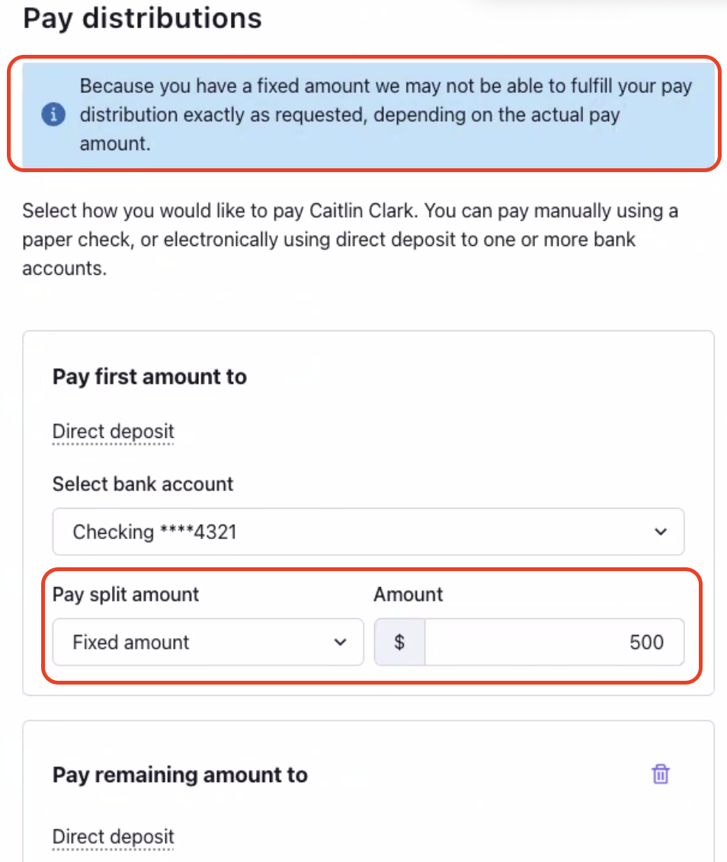727x862 pixels.
Task: Click Direct deposit under Pay first amount to
Action: point(113,432)
